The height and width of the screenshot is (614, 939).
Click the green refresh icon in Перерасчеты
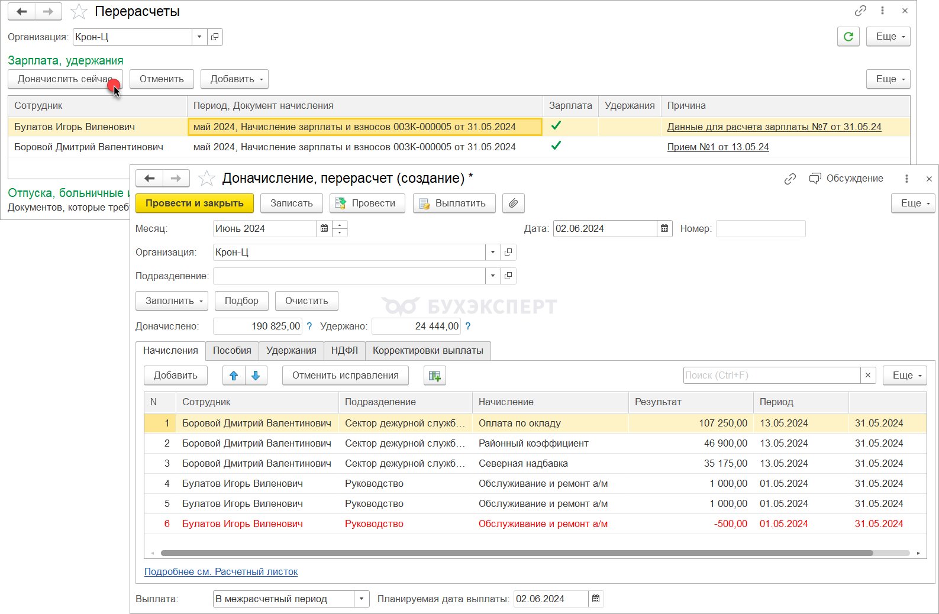(848, 37)
